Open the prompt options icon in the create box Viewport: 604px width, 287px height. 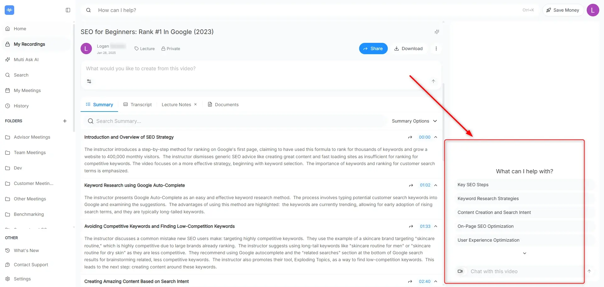[89, 81]
